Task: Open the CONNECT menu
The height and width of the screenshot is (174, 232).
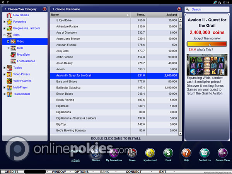Action: pyautogui.click(x=134, y=172)
